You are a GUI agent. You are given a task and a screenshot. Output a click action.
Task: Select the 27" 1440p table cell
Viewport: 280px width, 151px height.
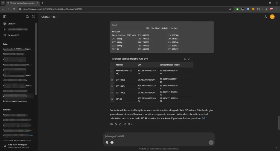(125, 86)
